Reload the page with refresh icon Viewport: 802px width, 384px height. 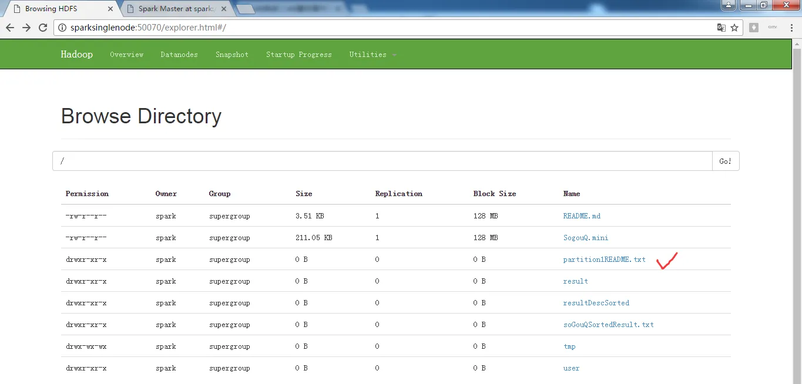coord(43,28)
